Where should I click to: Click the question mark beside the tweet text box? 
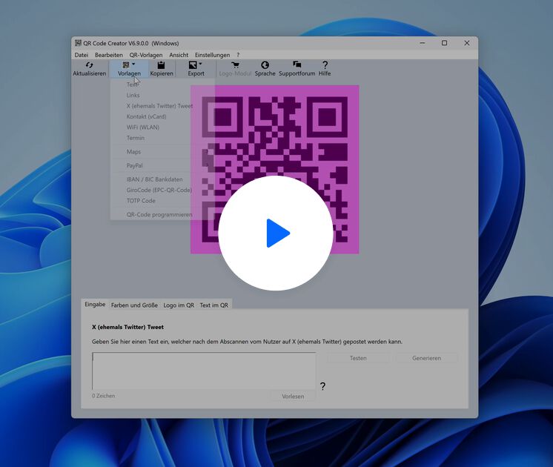coord(322,386)
